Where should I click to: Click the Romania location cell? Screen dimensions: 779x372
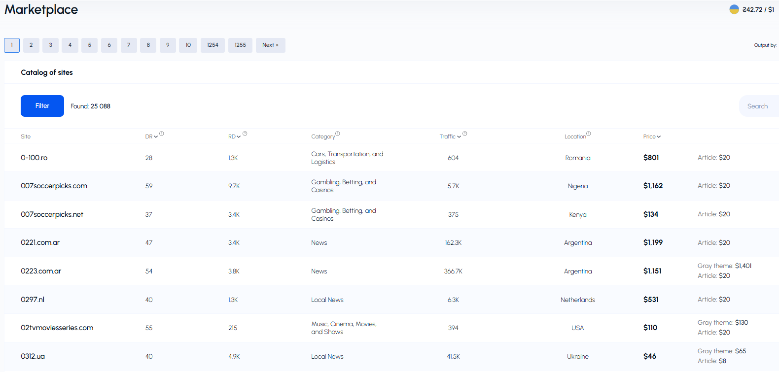pos(578,158)
